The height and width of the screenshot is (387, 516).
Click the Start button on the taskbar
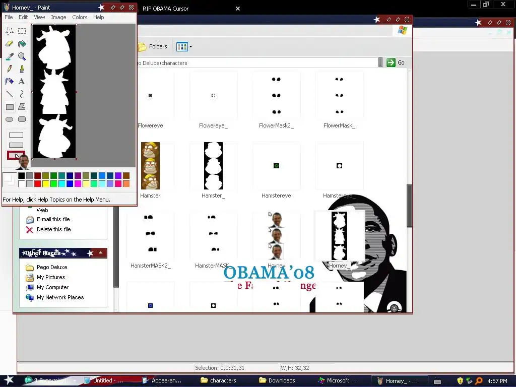(x=9, y=380)
